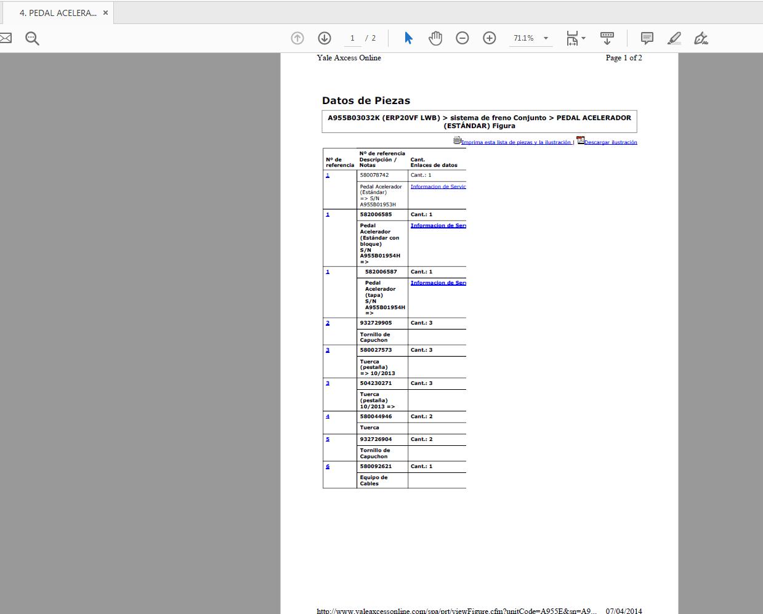This screenshot has height=614, width=763.
Task: Activate the selection arrow tool
Action: pyautogui.click(x=408, y=38)
